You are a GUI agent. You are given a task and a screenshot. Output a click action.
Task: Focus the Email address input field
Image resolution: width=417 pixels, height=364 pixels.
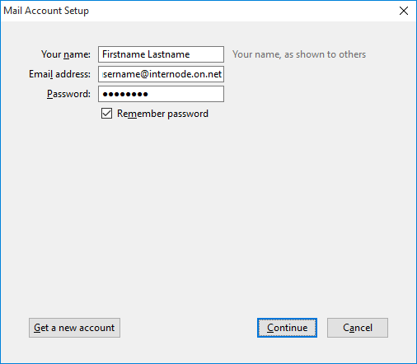[161, 74]
